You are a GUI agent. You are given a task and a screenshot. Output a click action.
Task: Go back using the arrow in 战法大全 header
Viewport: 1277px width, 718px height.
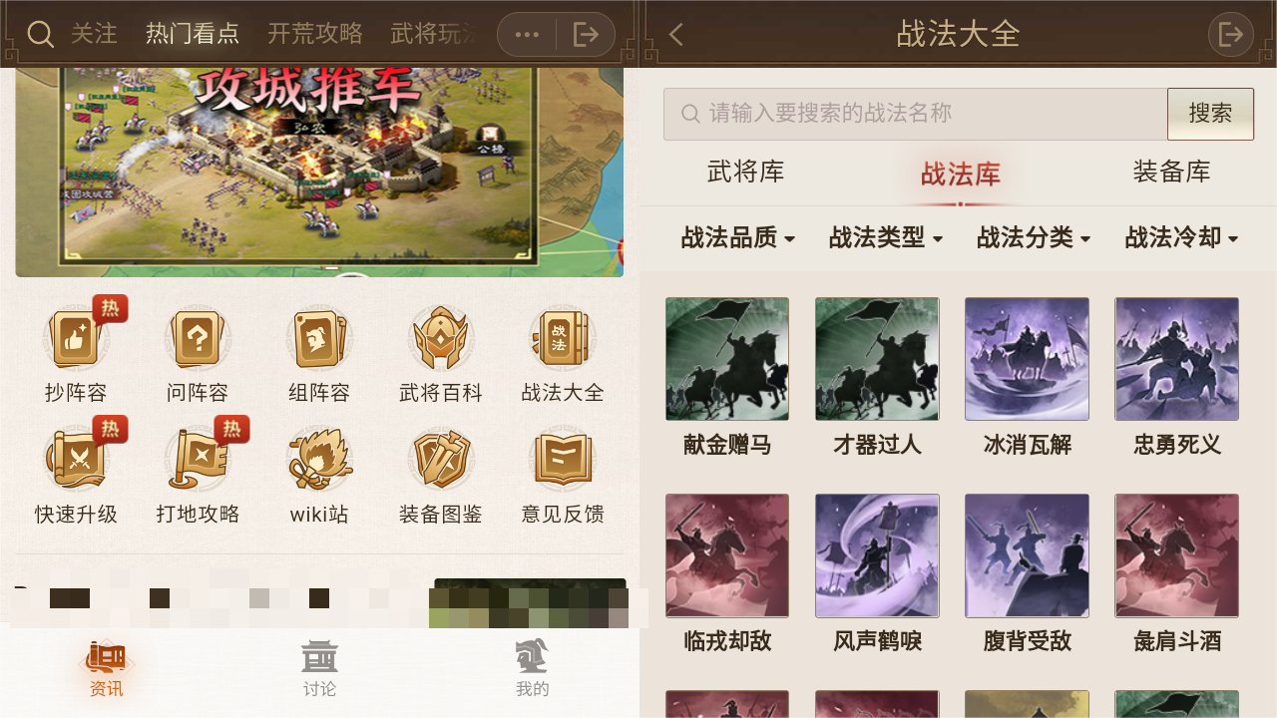pyautogui.click(x=675, y=35)
